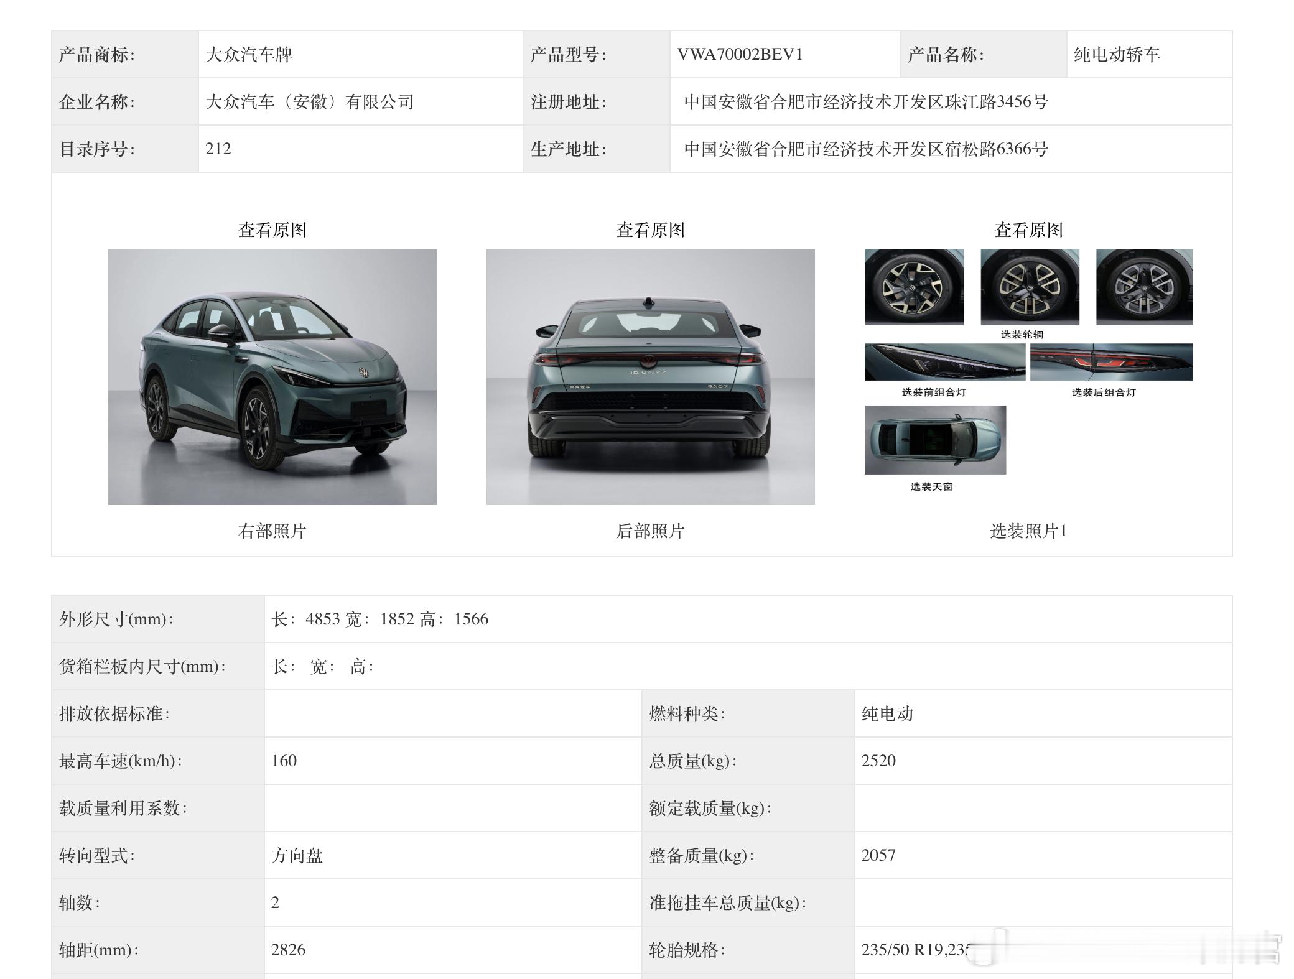This screenshot has width=1294, height=979.
Task: Click the 选装照片1 caption text
Action: pyautogui.click(x=1028, y=531)
